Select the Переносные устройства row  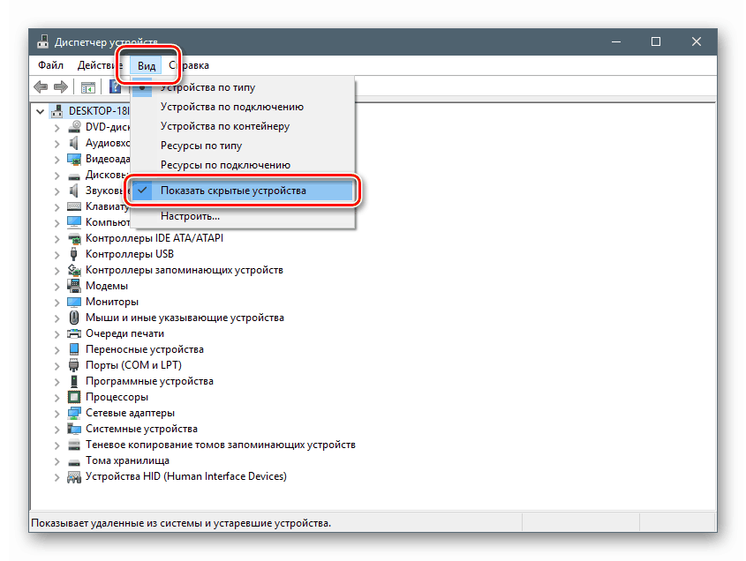[x=145, y=349]
